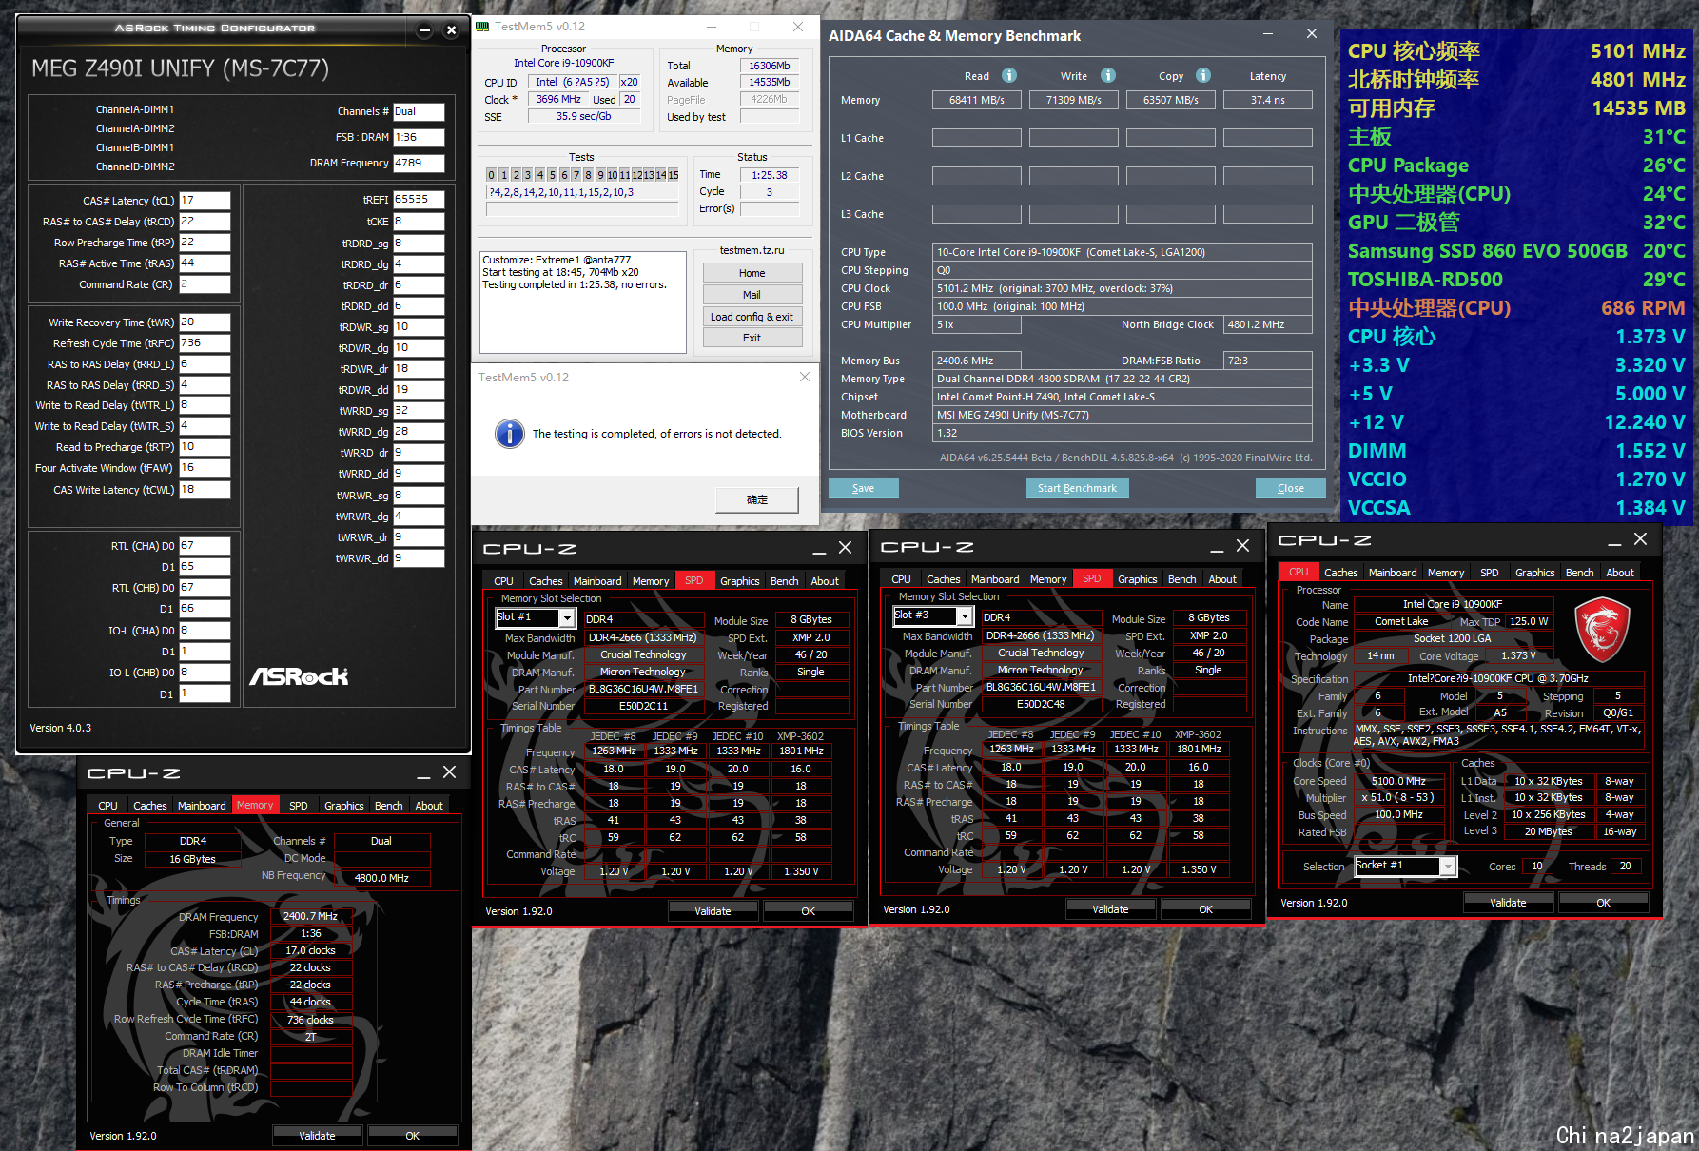Close the ASRock Timing Configurator window
1699x1151 pixels.
point(452,30)
